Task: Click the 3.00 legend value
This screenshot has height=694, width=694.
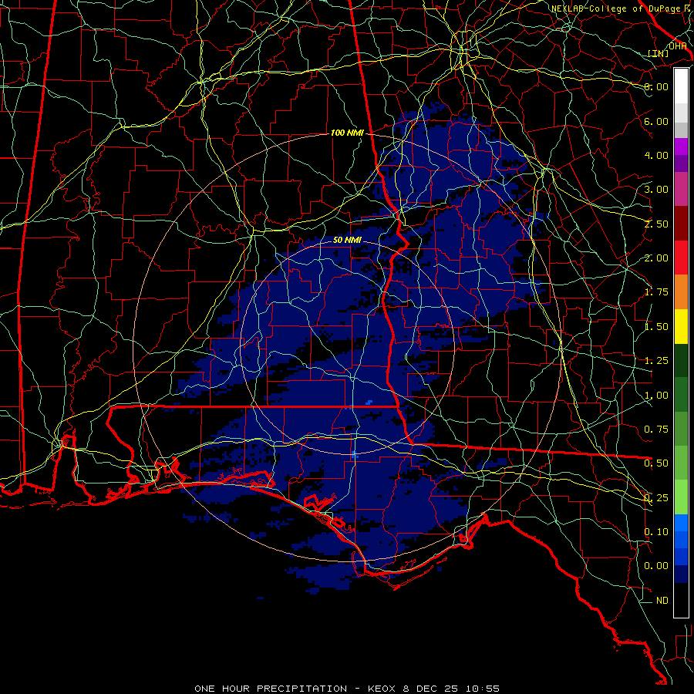Action: click(656, 190)
